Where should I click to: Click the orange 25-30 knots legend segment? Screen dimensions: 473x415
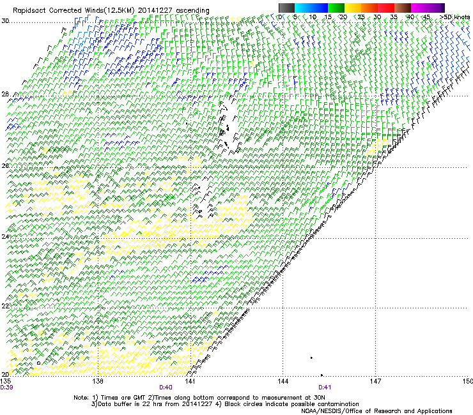pyautogui.click(x=369, y=8)
